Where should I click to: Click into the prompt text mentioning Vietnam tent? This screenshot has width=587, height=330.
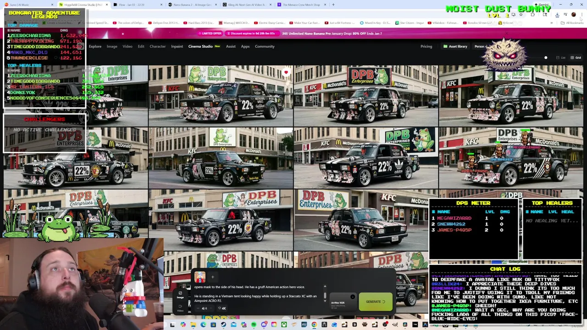(255, 298)
